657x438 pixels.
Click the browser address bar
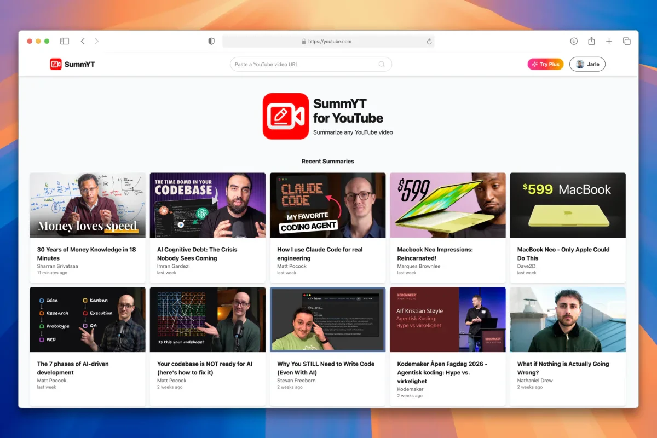click(328, 41)
